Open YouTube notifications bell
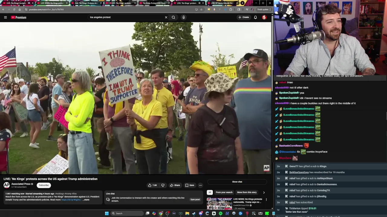This screenshot has width=387, height=217. [x=255, y=17]
